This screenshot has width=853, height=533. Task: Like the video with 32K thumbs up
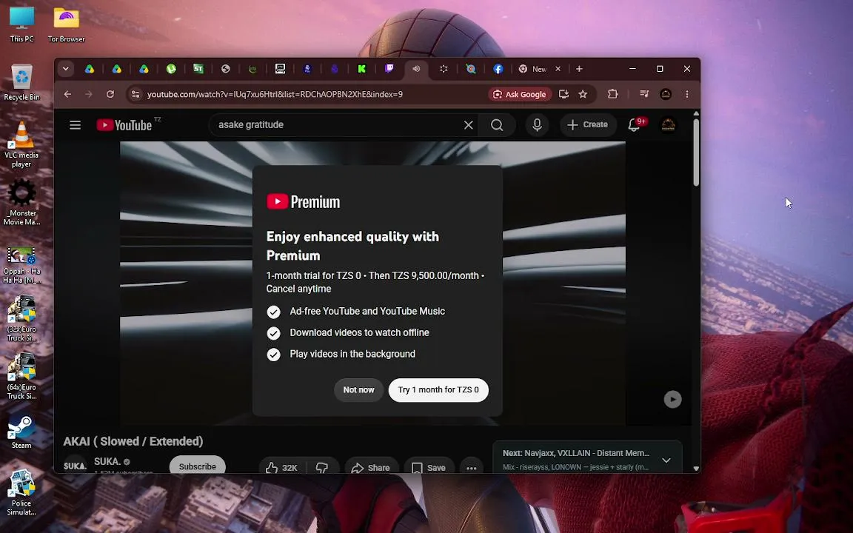282,467
